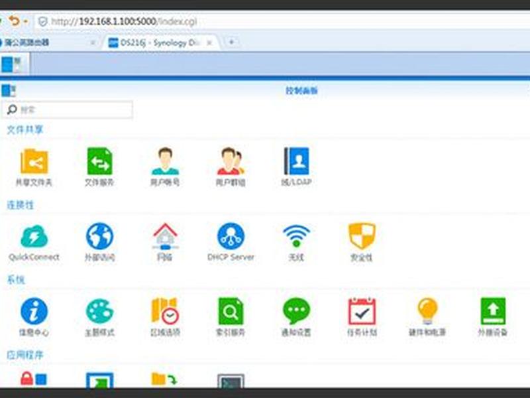The width and height of the screenshot is (530, 398).
Task: Open the 域/LDAP domain icon
Action: [296, 161]
